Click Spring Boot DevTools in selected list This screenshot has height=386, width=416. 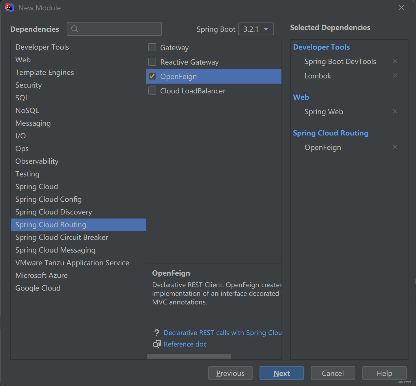[340, 61]
